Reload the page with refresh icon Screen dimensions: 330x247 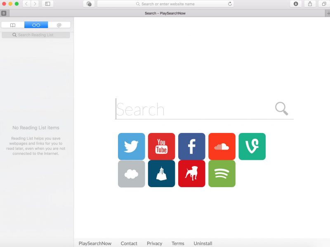pos(230,4)
